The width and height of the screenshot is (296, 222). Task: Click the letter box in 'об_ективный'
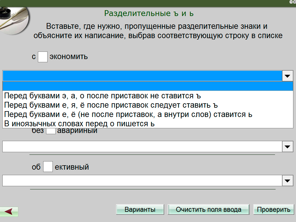tap(48, 167)
